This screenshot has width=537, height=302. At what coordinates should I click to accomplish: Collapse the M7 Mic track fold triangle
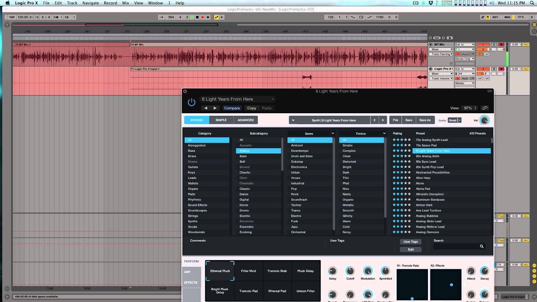click(x=430, y=44)
